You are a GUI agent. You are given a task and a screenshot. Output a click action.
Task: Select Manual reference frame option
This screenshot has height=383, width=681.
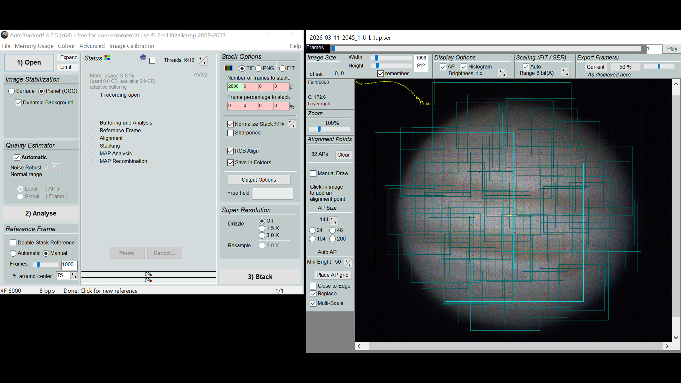[x=46, y=253]
